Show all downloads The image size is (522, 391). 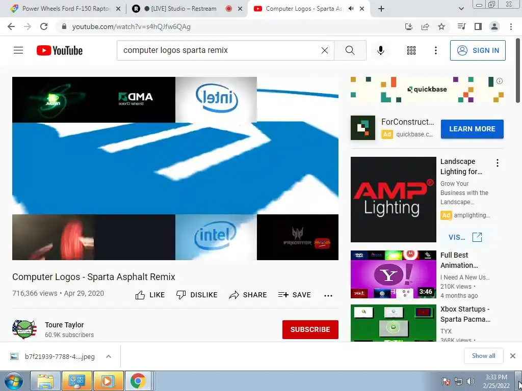tap(483, 356)
